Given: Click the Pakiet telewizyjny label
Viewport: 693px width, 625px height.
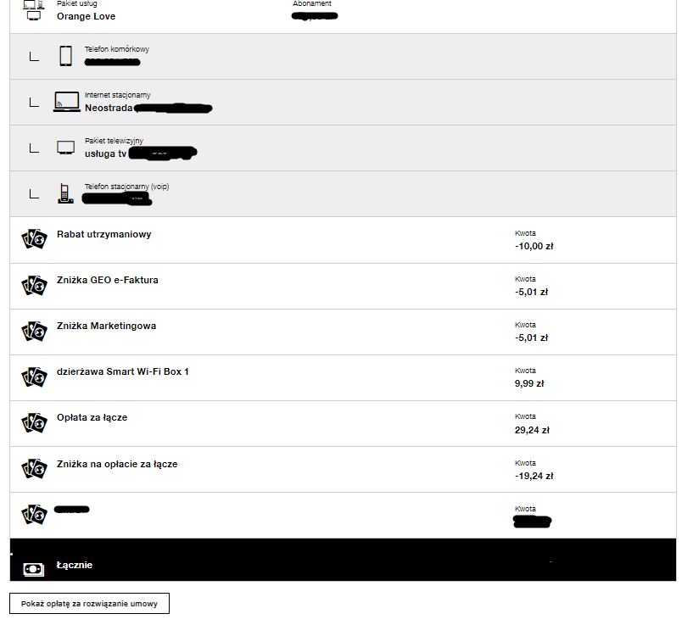Looking at the screenshot, I should click(x=114, y=141).
